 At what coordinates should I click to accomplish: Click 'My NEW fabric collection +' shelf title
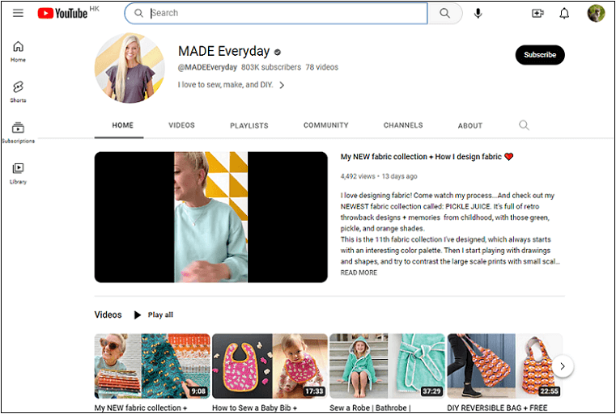pos(141,408)
